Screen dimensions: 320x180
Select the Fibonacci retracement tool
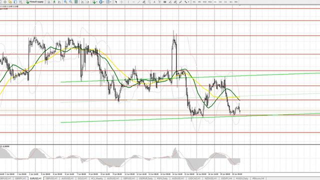pyautogui.click(x=149, y=2)
